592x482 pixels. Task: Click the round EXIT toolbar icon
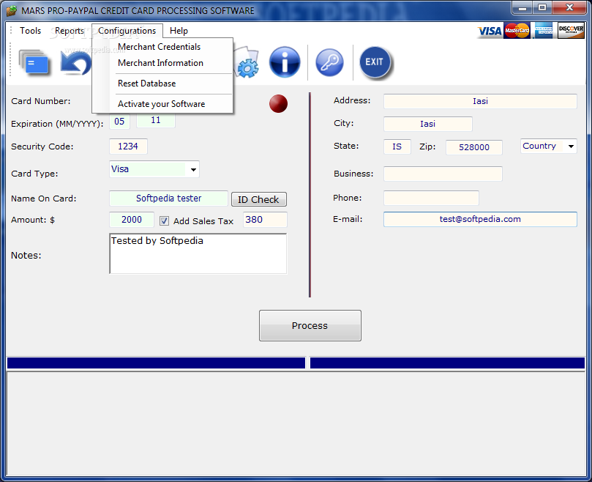click(375, 62)
